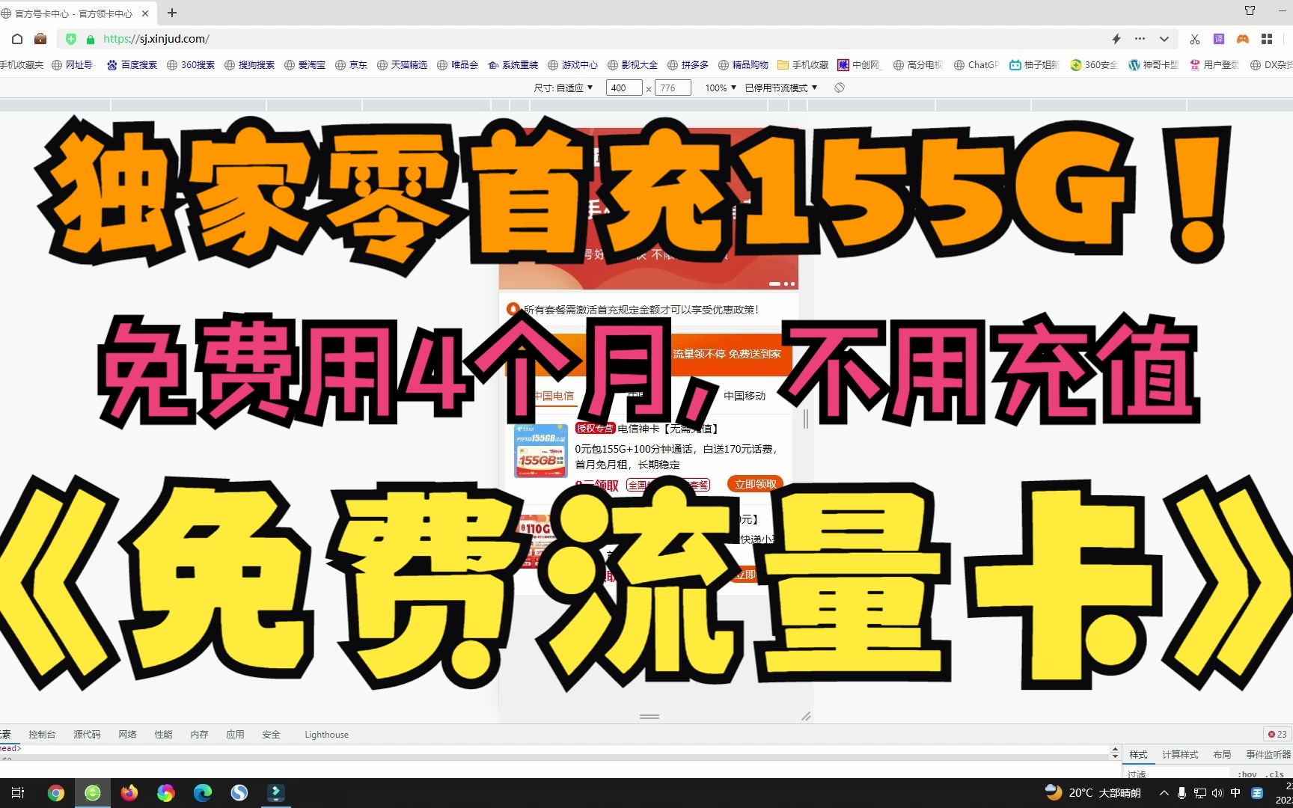Open 用户登录 bookmark

(x=1214, y=65)
